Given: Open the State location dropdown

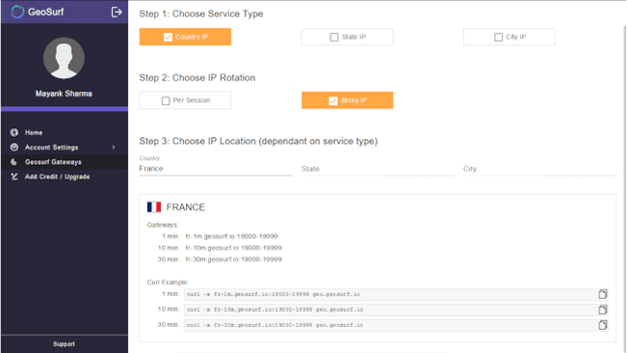Looking at the screenshot, I should coord(378,169).
